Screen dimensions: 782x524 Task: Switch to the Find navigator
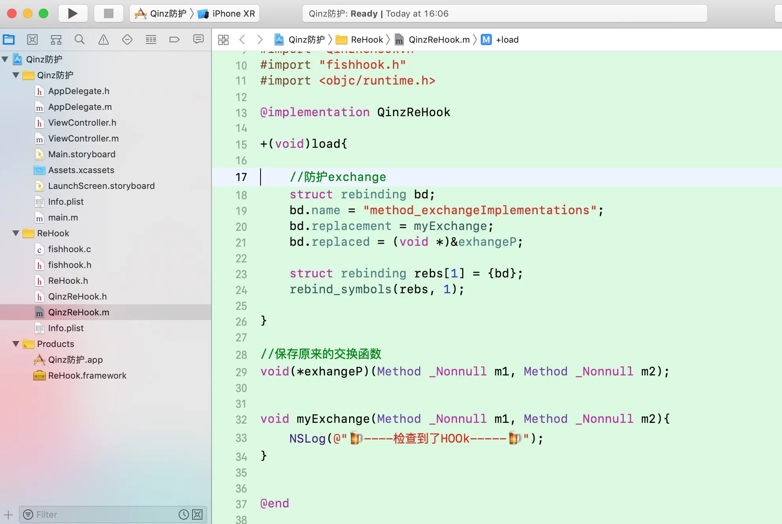(79, 40)
